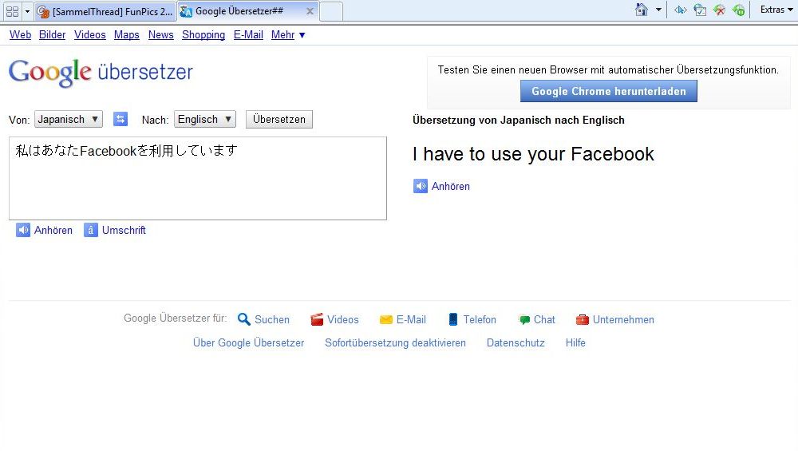Open Bilder link
Image resolution: width=798 pixels, height=451 pixels.
[53, 34]
